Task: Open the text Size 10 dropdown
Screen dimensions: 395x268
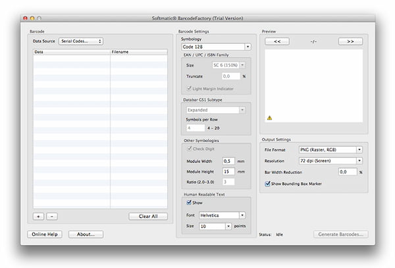Action: click(215, 226)
